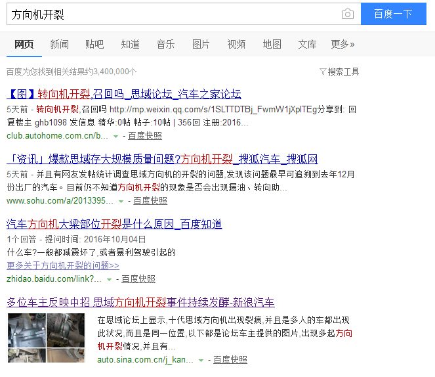435x377 pixels.
Task: Open 百度快照 for the sohu result
Action: (150, 201)
